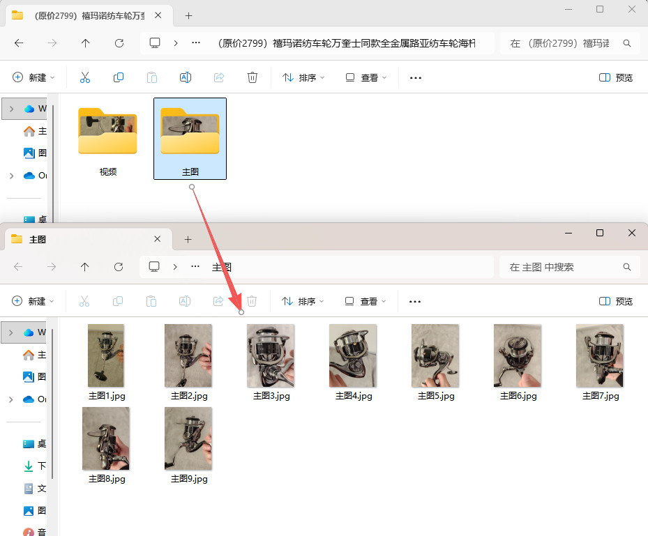Open 排序 sort dropdown in top window
The width and height of the screenshot is (648, 536).
click(x=303, y=77)
